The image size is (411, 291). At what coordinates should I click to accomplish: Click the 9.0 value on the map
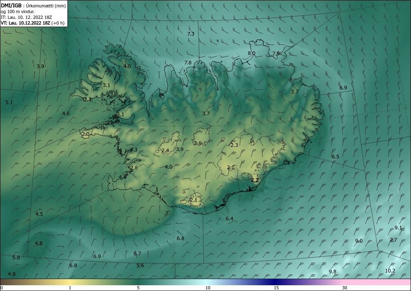(x=359, y=241)
